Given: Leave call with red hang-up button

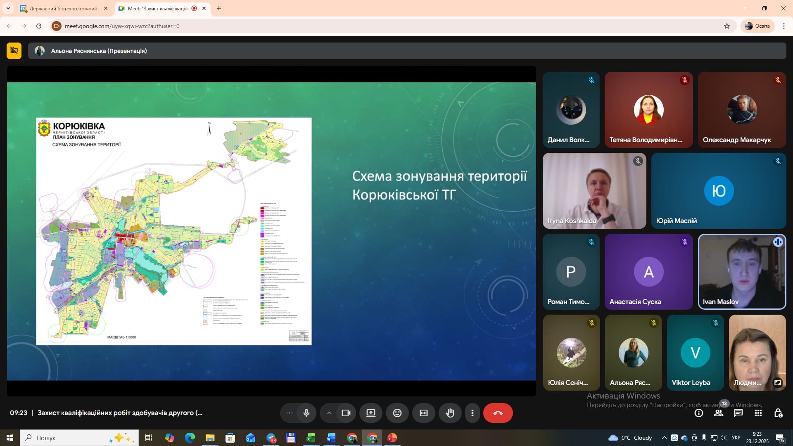Looking at the screenshot, I should [498, 413].
